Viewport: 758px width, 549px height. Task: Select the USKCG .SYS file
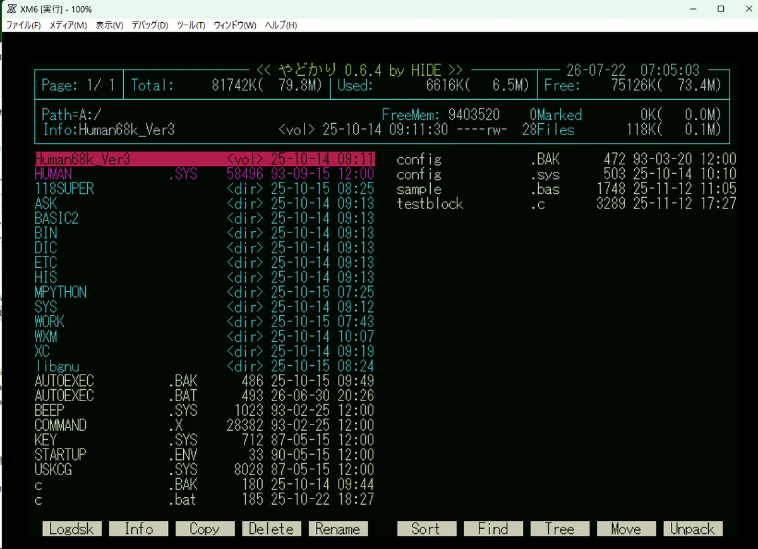tap(205, 469)
